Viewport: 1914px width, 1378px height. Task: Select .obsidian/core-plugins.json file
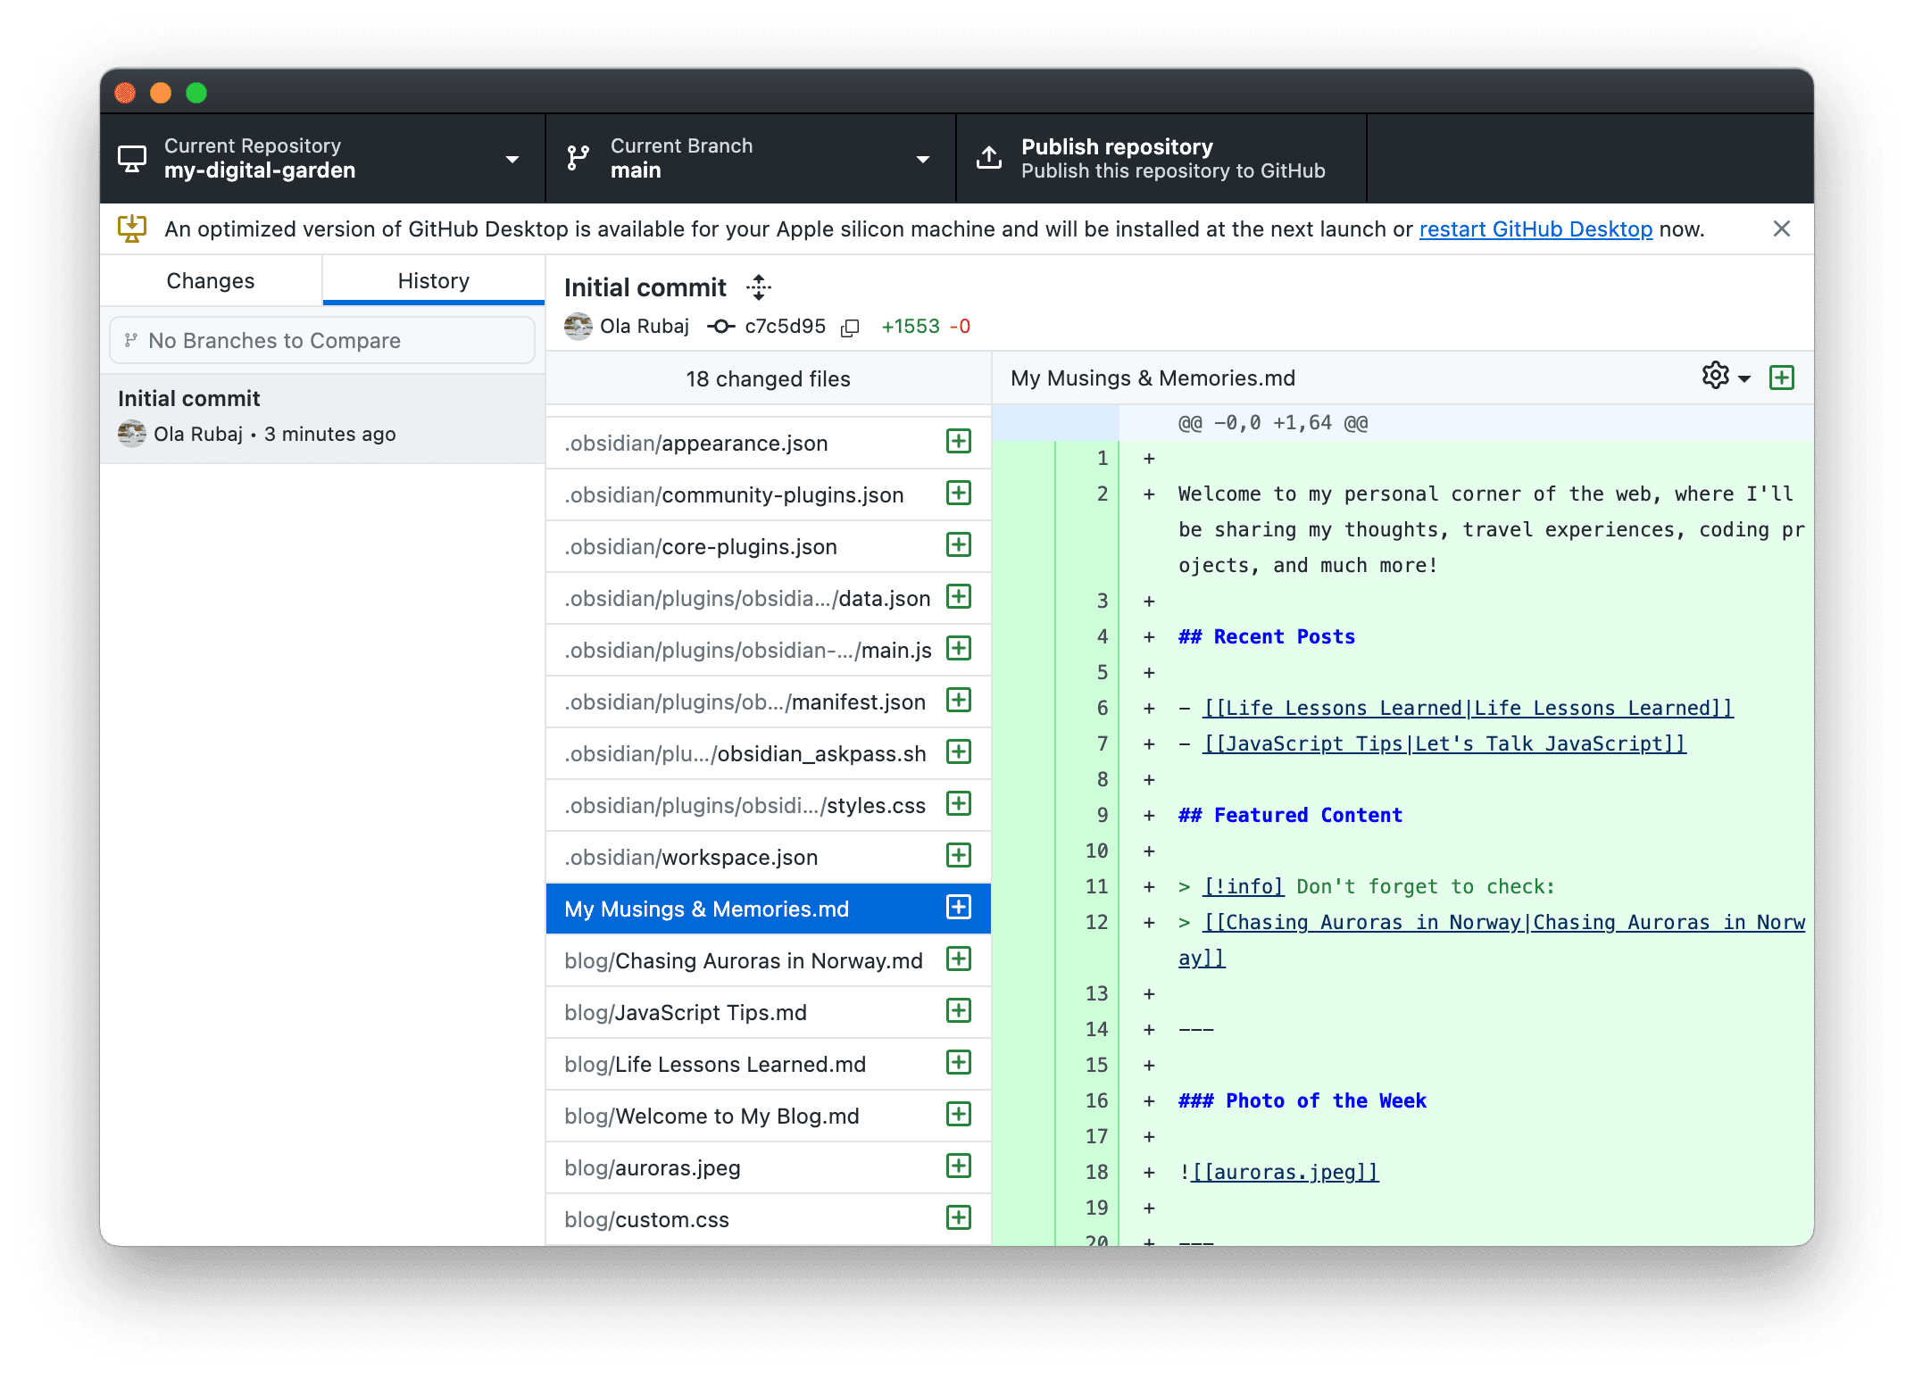769,547
